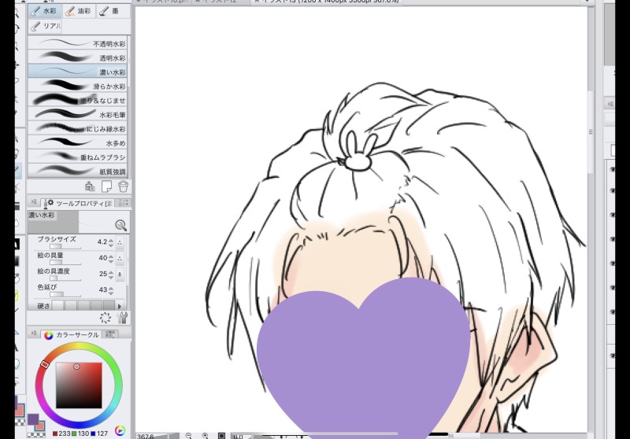The width and height of the screenshot is (630, 439).
Task: Switch to the 油彩 sub tool group
Action: click(79, 11)
